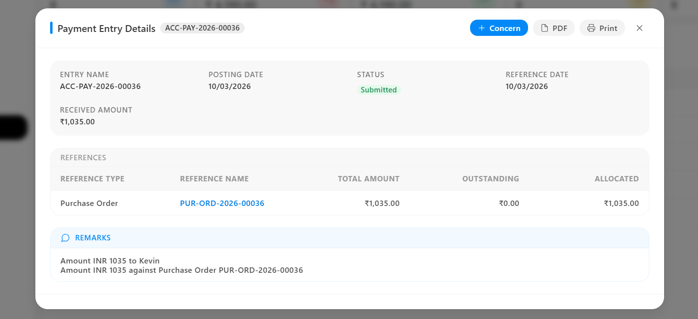Click the remark mentioning "against Purchase Order"

click(x=182, y=270)
